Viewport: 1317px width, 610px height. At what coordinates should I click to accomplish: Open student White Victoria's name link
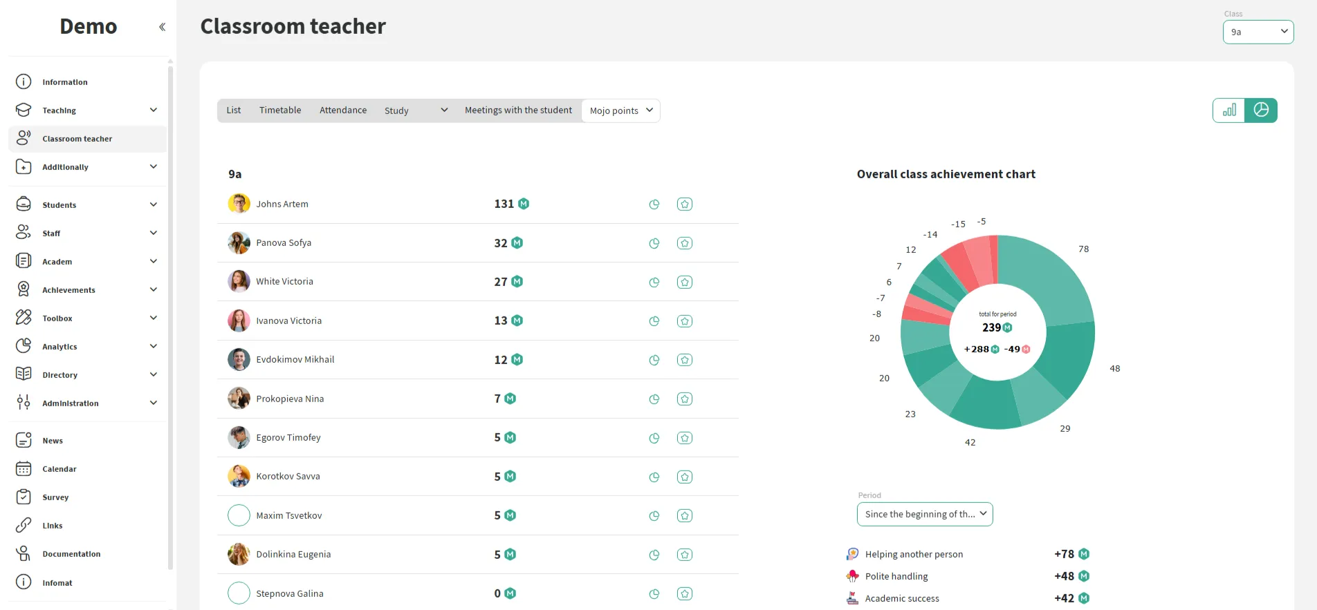(x=284, y=282)
